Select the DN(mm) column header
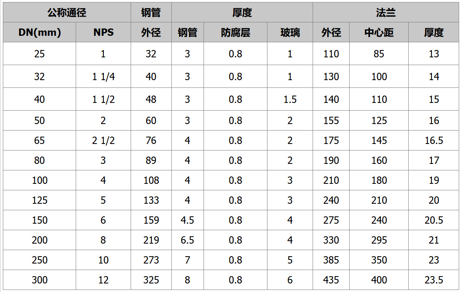 click(39, 32)
